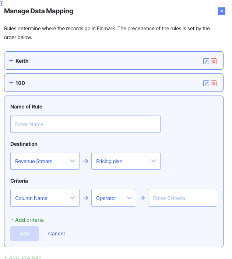Open the Pricing plan dropdown
The height and width of the screenshot is (259, 232).
point(126,161)
